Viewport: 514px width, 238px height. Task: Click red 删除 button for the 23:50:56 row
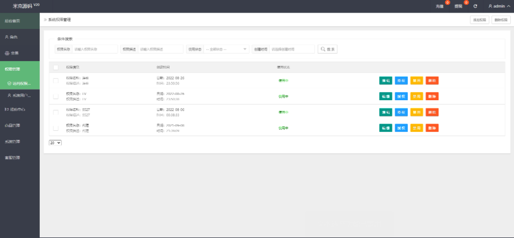click(x=432, y=81)
